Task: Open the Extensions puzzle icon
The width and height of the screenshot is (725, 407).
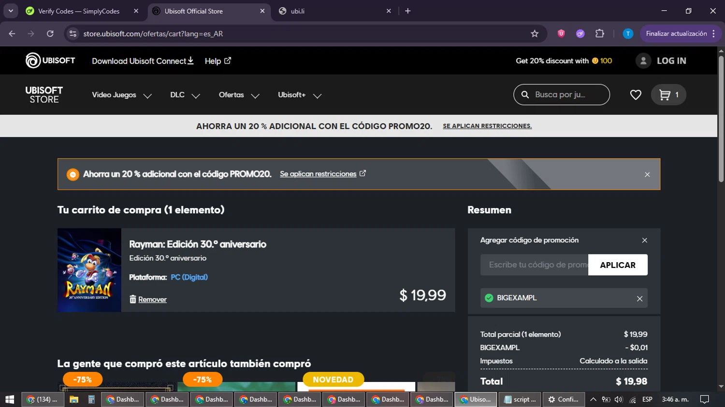Action: 600,33
